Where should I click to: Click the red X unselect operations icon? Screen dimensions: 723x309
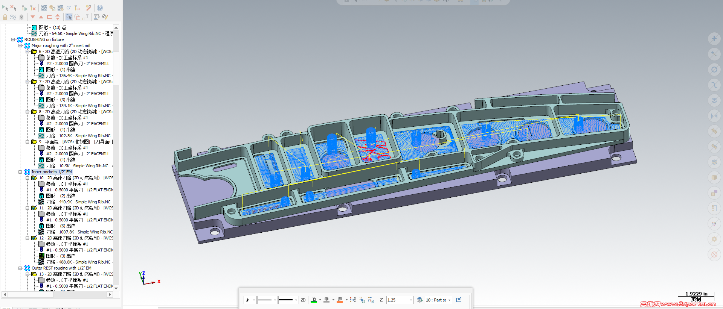pyautogui.click(x=13, y=8)
